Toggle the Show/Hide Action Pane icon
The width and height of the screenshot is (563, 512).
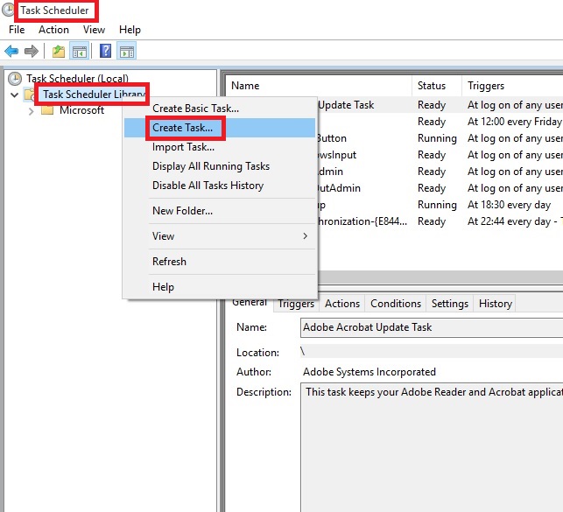tap(127, 51)
